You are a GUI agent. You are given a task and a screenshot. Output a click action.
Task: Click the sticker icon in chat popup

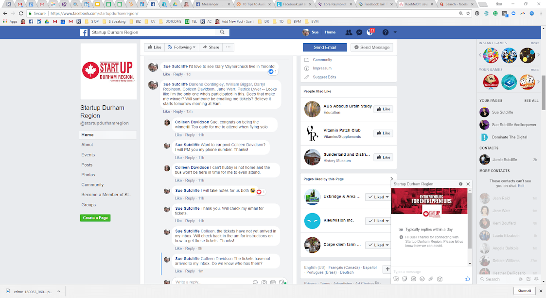(405, 279)
